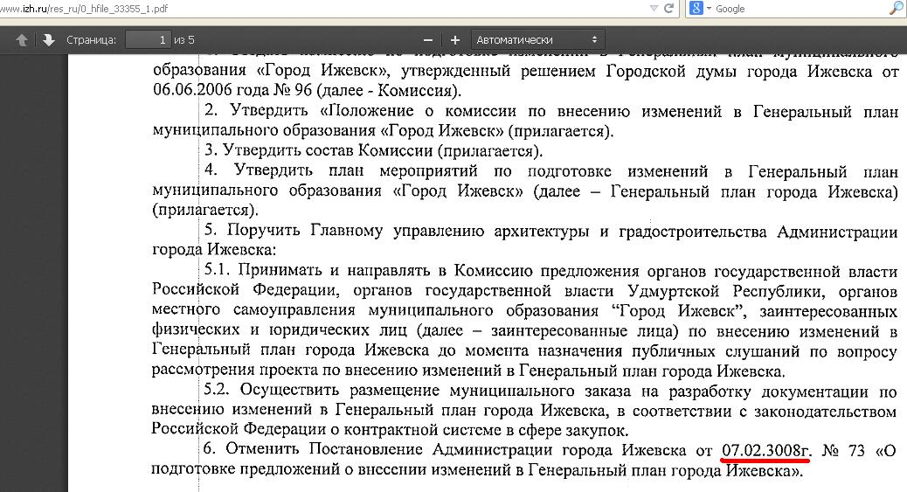
Task: Click "Удмуртской Республики" in paragraph 5.1
Action: click(x=726, y=291)
